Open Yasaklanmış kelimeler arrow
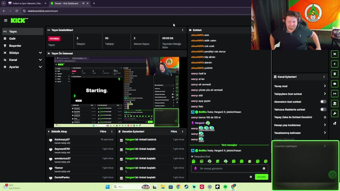Image resolution: width=340 pixels, height=191 pixels. point(325,133)
